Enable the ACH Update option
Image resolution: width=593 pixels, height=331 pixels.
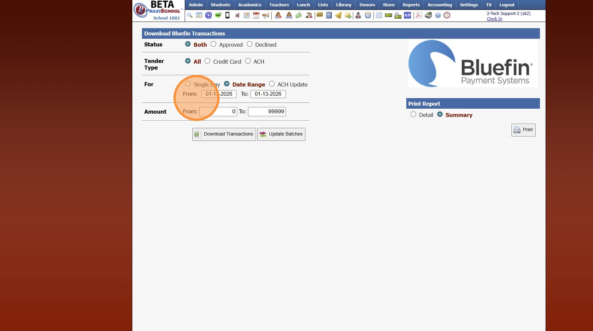point(272,84)
